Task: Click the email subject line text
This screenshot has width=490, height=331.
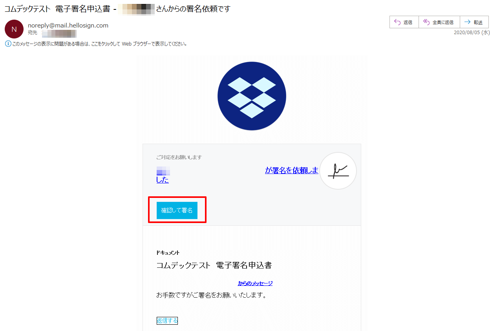Action: coord(117,9)
